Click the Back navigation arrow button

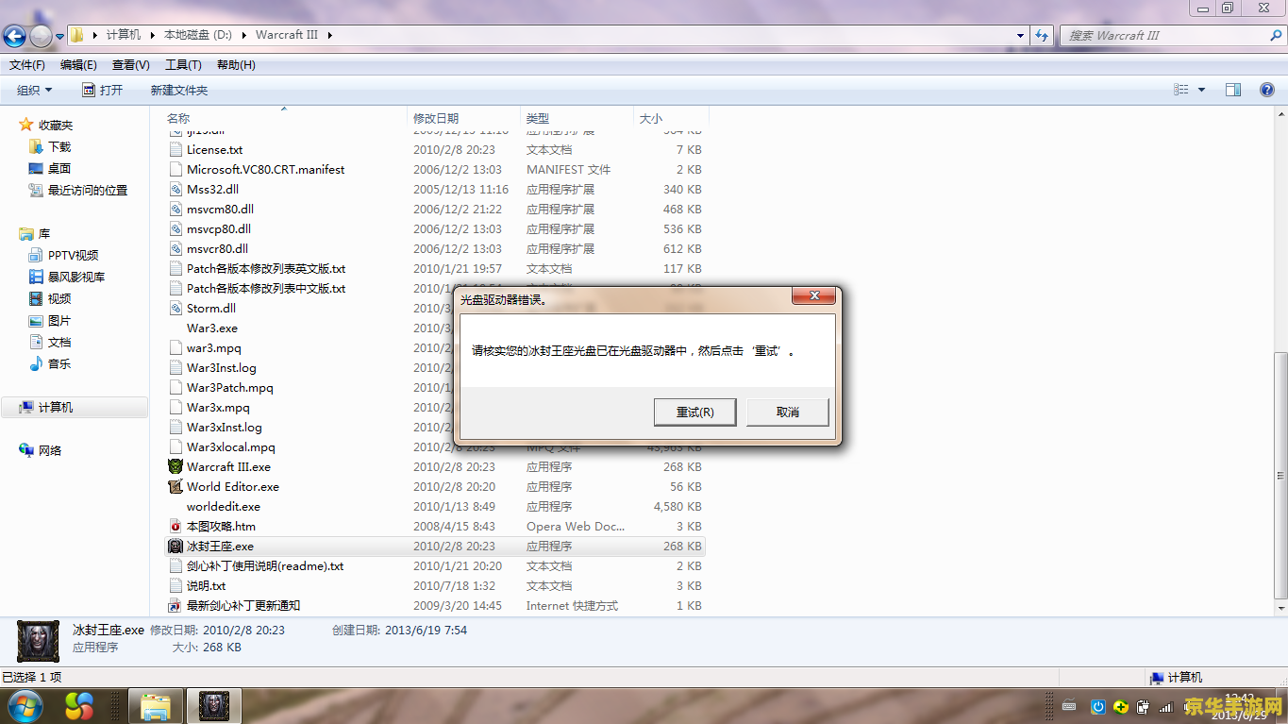pyautogui.click(x=15, y=36)
